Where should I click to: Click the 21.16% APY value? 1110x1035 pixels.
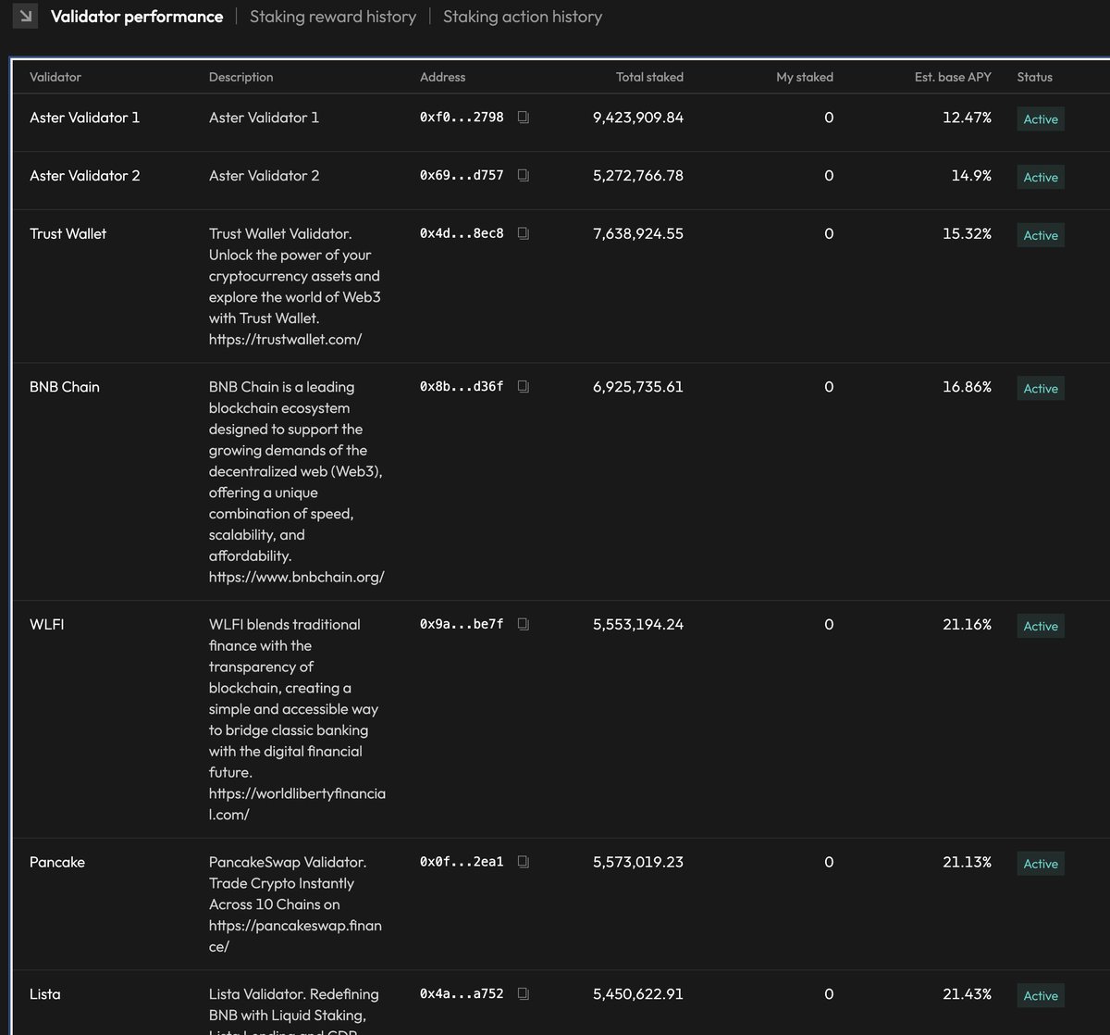967,624
